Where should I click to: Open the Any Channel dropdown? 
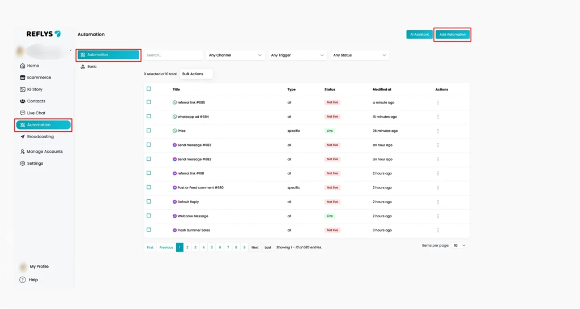point(235,55)
